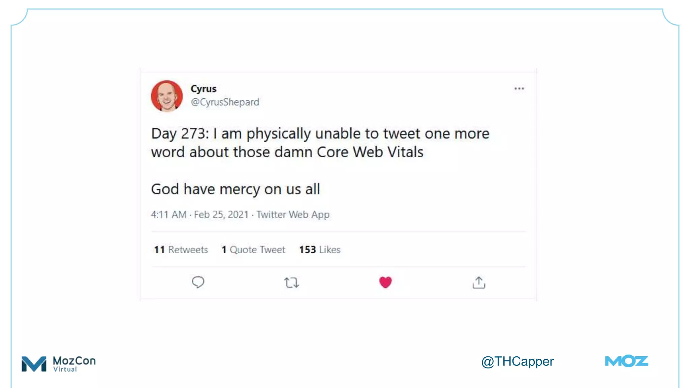View the 11 Retweets list
The height and width of the screenshot is (388, 690).
click(x=181, y=250)
